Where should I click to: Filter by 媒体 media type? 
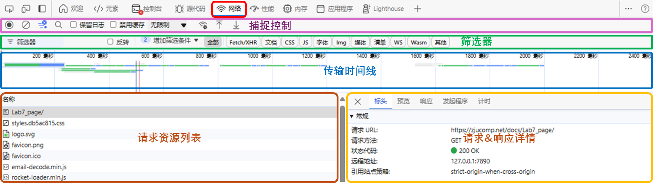coord(360,42)
